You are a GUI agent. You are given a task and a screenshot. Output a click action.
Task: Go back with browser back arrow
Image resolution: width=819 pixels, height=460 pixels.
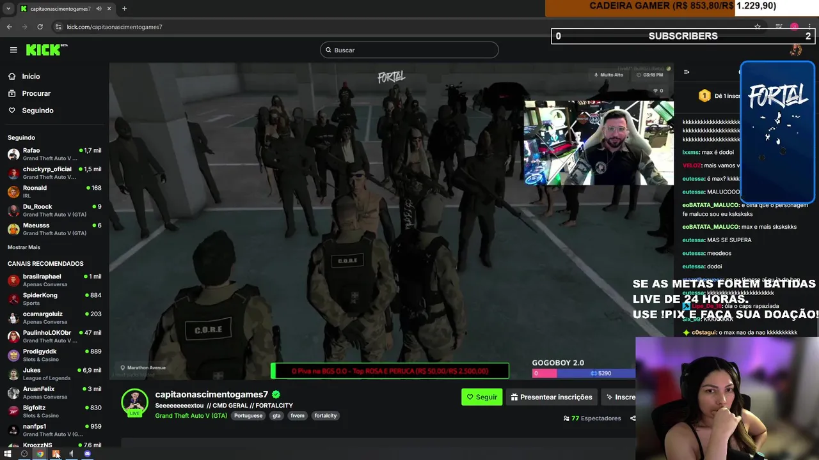[x=9, y=27]
